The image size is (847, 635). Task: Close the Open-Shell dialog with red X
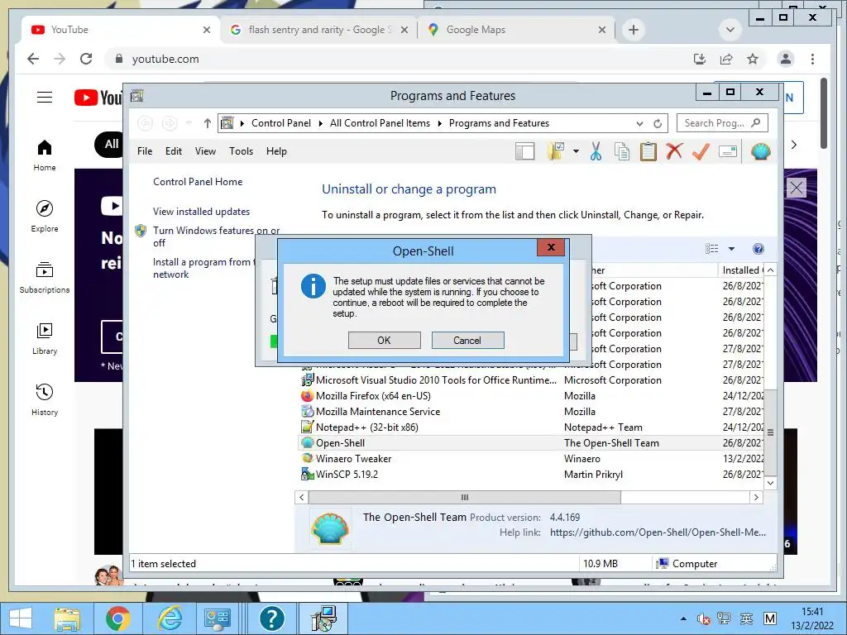point(551,247)
